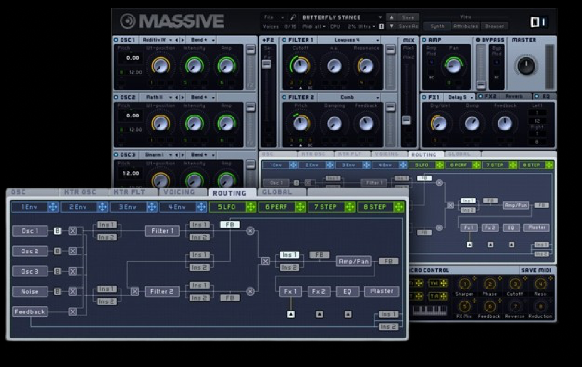Image resolution: width=582 pixels, height=367 pixels.
Task: Toggle OSC2 power button
Action: pos(116,98)
